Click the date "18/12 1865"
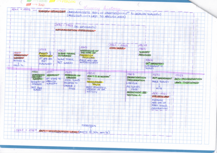217x153 pixels. coord(143,47)
